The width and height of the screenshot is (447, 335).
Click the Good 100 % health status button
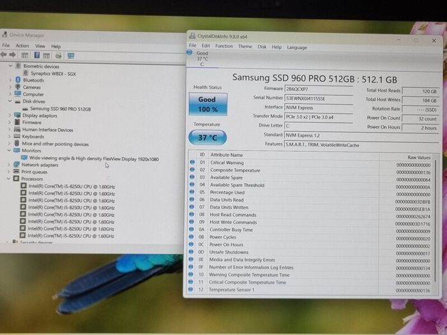click(x=208, y=104)
